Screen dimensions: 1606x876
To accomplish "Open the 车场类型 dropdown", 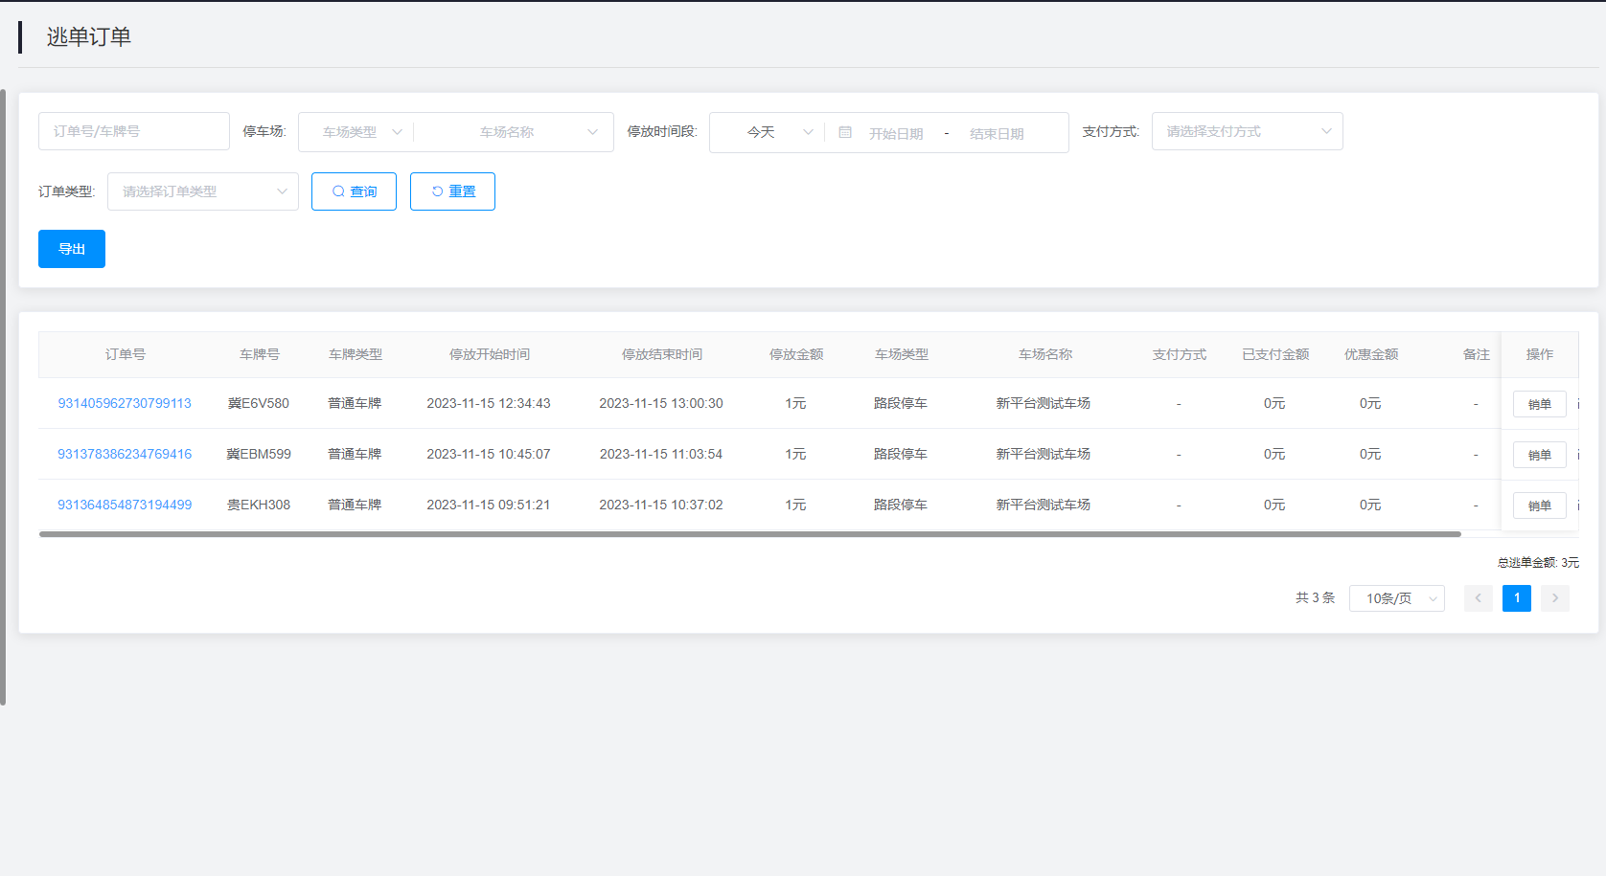I will (356, 132).
